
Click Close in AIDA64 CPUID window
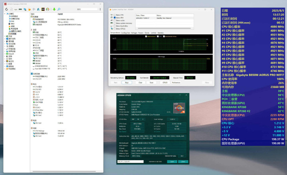(183, 162)
